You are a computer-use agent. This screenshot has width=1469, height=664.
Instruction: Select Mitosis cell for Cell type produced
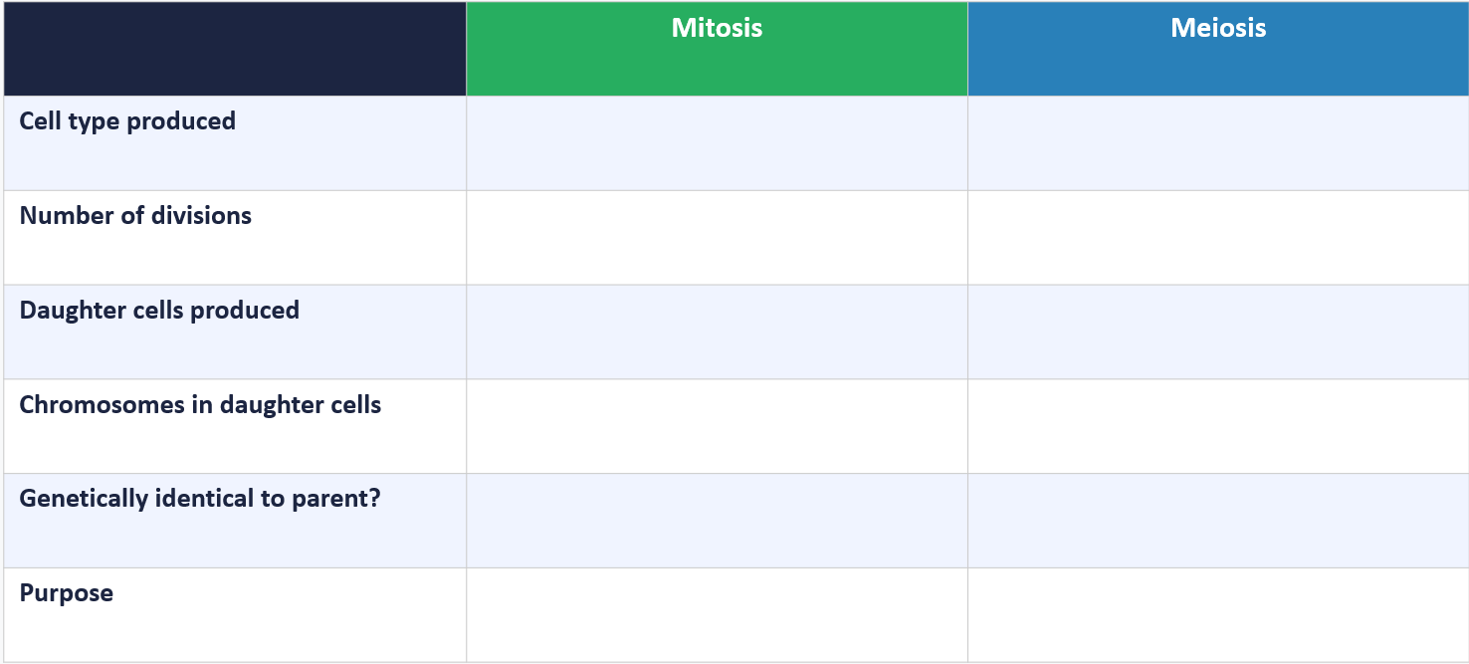pyautogui.click(x=717, y=143)
